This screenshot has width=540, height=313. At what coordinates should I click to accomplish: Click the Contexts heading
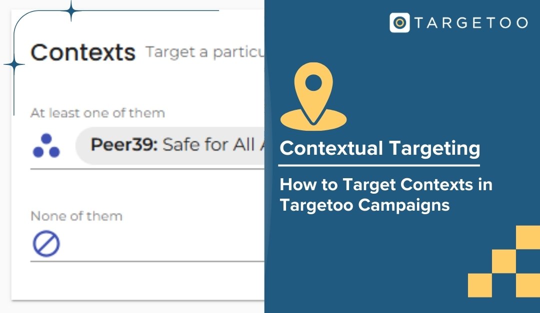click(83, 52)
